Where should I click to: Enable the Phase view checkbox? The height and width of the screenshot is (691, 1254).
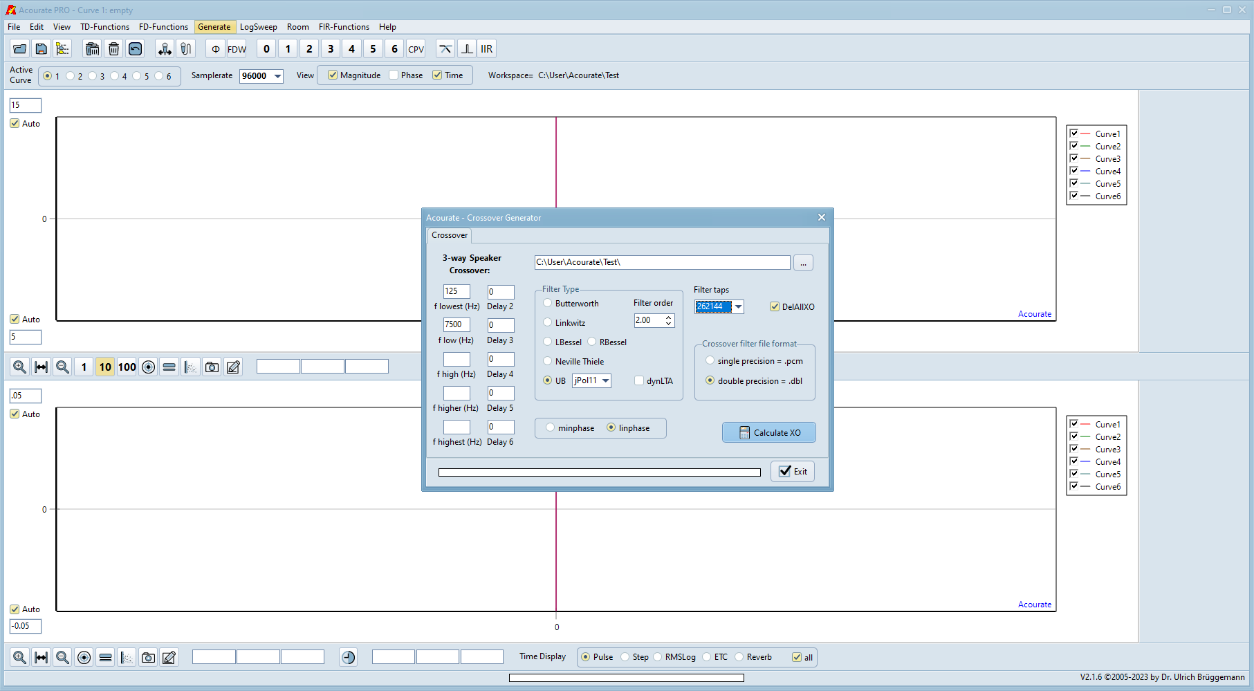coord(394,75)
